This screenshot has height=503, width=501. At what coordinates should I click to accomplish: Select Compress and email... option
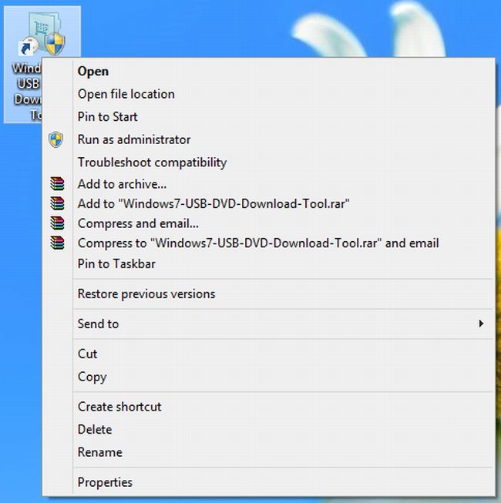click(x=268, y=223)
